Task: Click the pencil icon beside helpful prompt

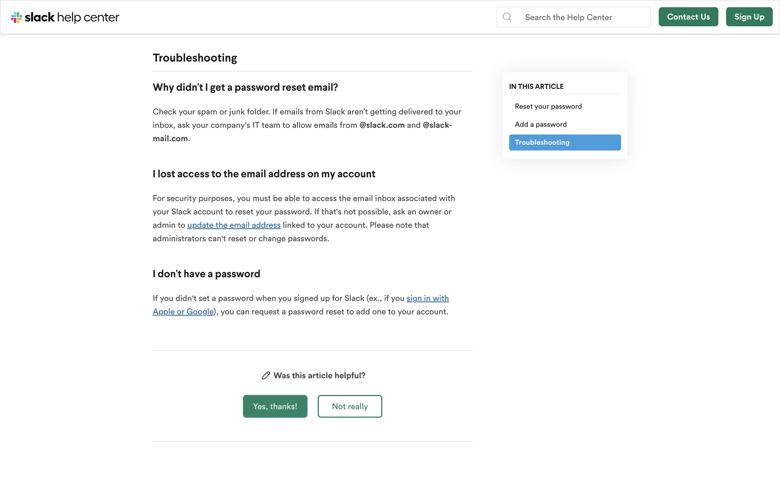Action: click(x=266, y=376)
